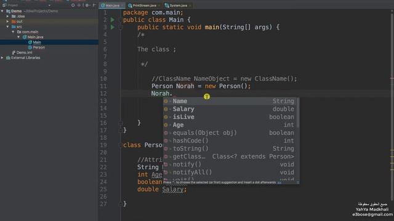Click the Project panel settings gear icon
The height and width of the screenshot is (221, 394).
[87, 5]
